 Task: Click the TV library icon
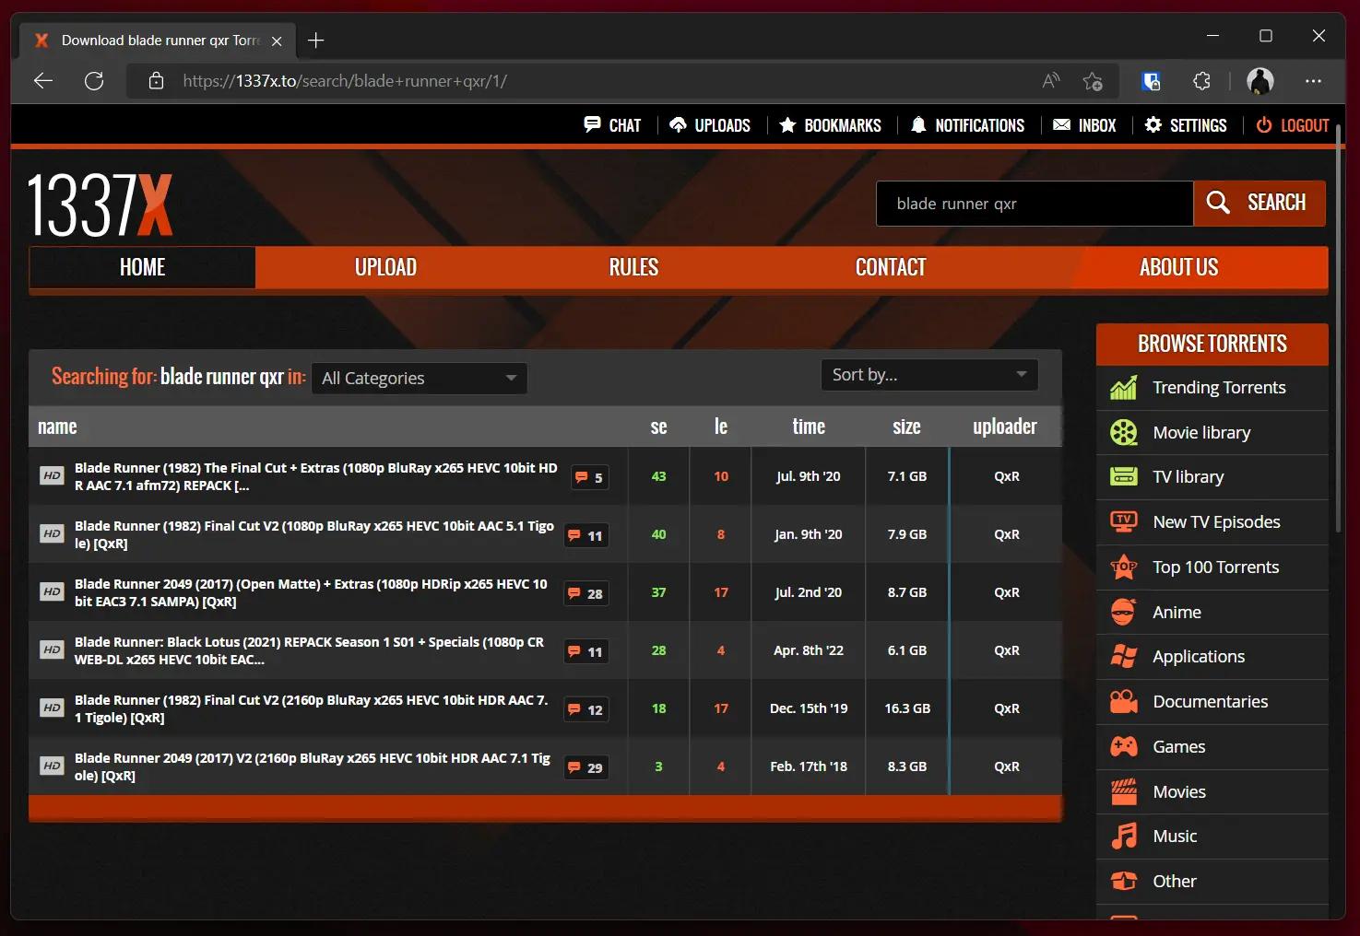1123,477
